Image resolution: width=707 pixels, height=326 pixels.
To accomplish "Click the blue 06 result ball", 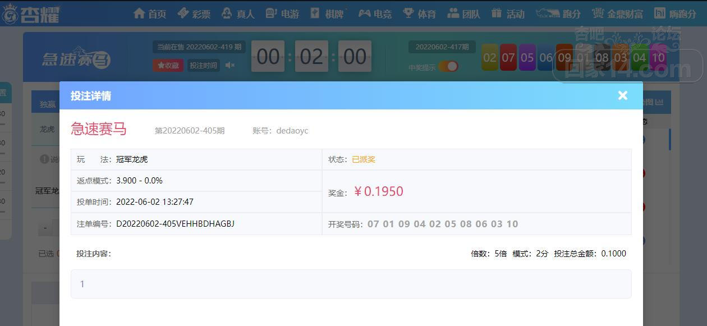I will 545,57.
